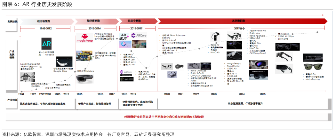Select the blue-lens glasses image on black background
335x138 pixels.
click(x=234, y=46)
